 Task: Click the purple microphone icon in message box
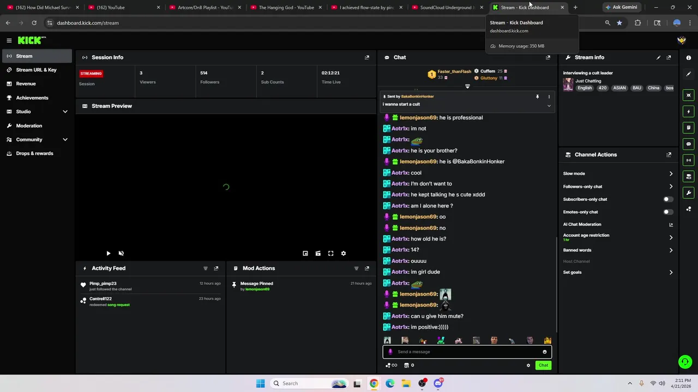pos(390,352)
